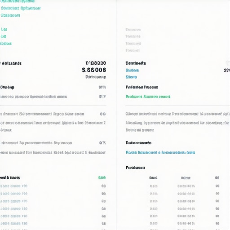Viewport: 230px width, 230px height.
Task: Open the long blue link under the "Detaananta" heading
Action: (x=160, y=152)
